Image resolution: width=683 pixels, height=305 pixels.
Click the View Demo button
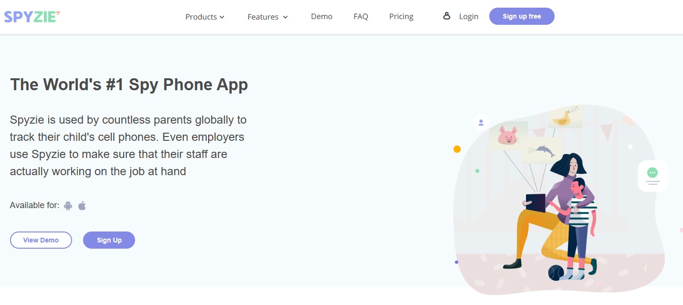pos(41,240)
